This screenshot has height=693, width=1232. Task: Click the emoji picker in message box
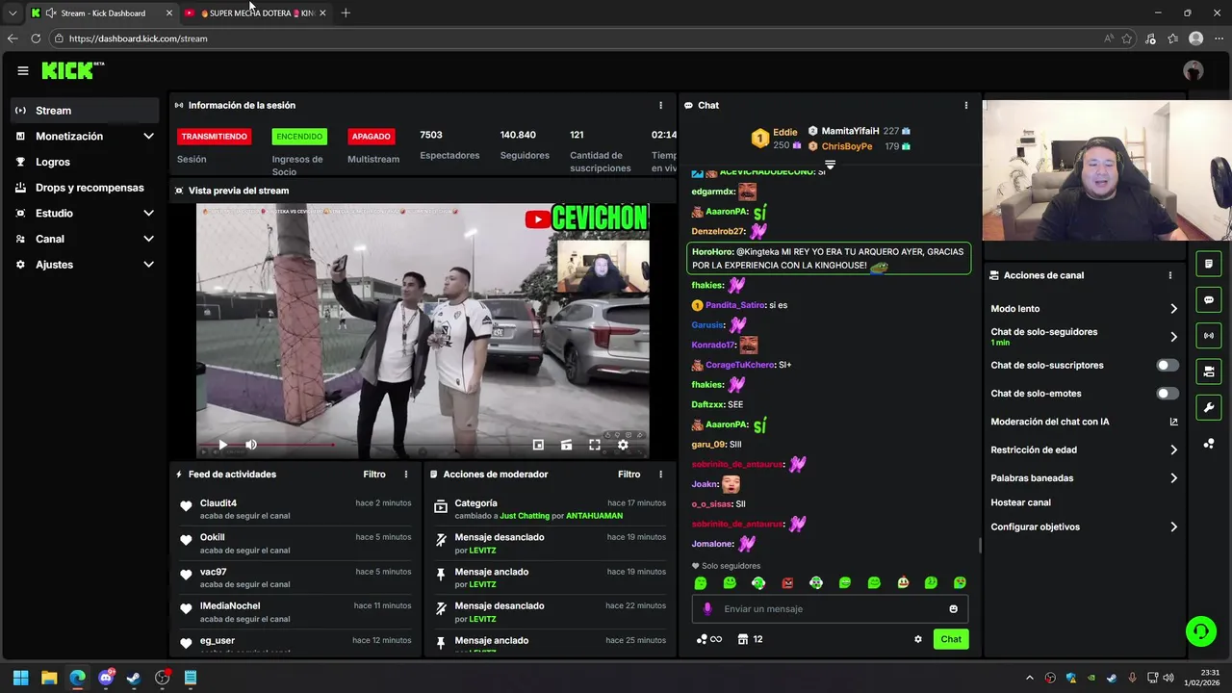(954, 609)
